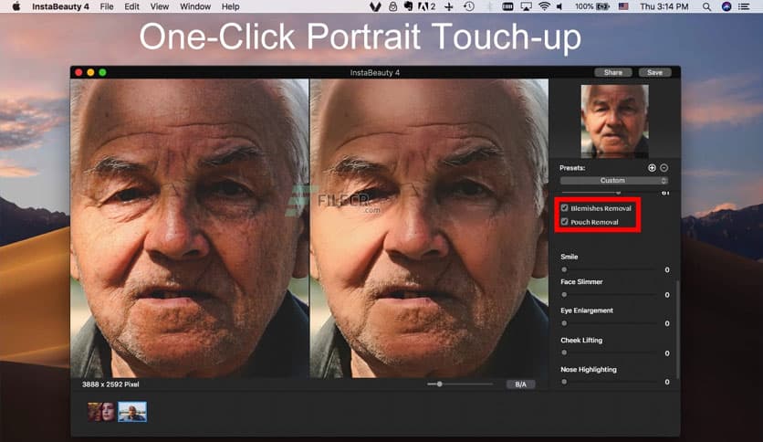Remove preset using the minus icon
Screen dimensions: 763x442
[664, 168]
